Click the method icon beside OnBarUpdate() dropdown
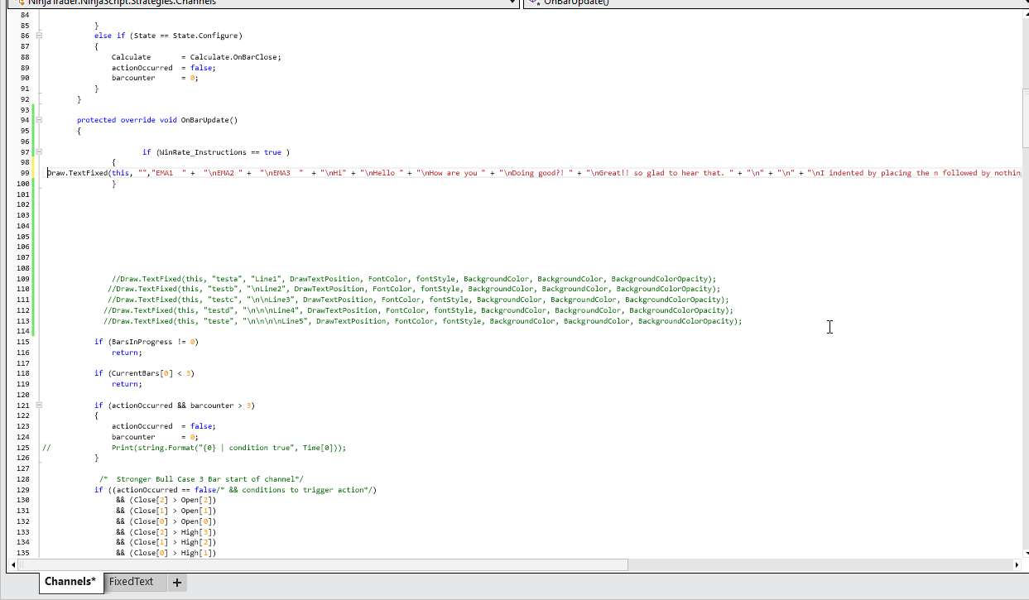The width and height of the screenshot is (1029, 600). pyautogui.click(x=536, y=2)
